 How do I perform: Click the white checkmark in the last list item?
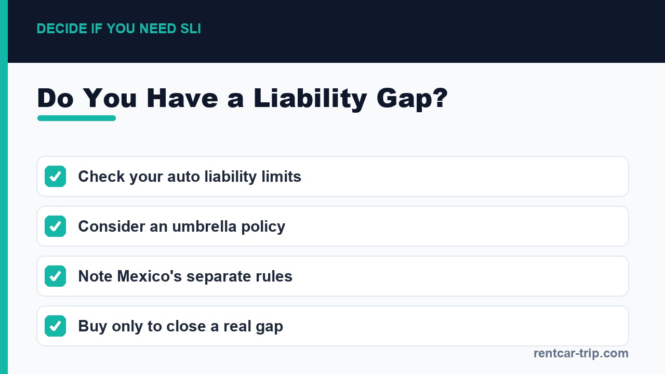(x=55, y=326)
